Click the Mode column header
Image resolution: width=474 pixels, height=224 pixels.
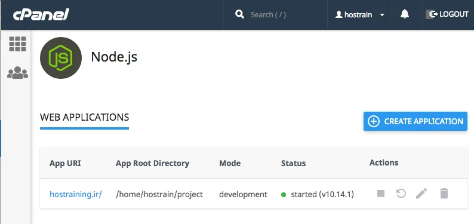[x=230, y=163]
